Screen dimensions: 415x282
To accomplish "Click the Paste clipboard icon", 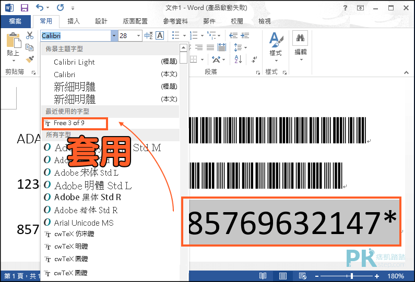I will pos(13,40).
